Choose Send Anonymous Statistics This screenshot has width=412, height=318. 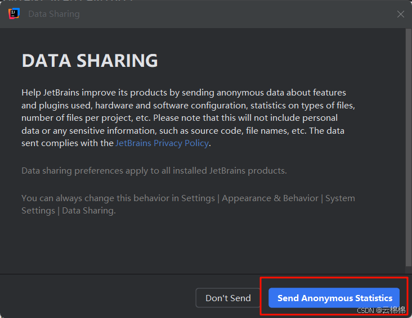coord(334,298)
